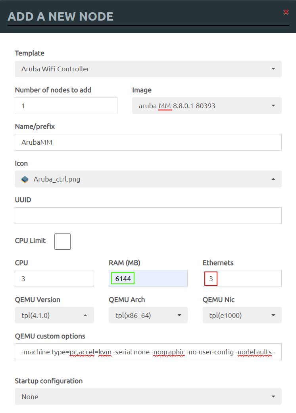Viewport: 296px width, 413px height.
Task: Click the CPU count input field
Action: click(54, 279)
